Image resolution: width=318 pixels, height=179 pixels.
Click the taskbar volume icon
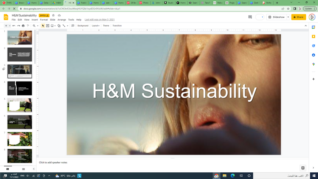pos(28,176)
